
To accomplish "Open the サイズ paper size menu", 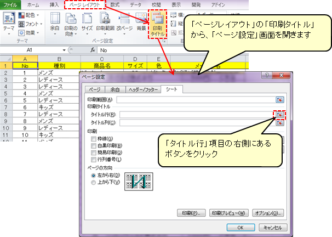I will (x=87, y=24).
